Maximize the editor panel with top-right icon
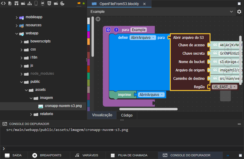This screenshot has height=159, width=244. 239,4
